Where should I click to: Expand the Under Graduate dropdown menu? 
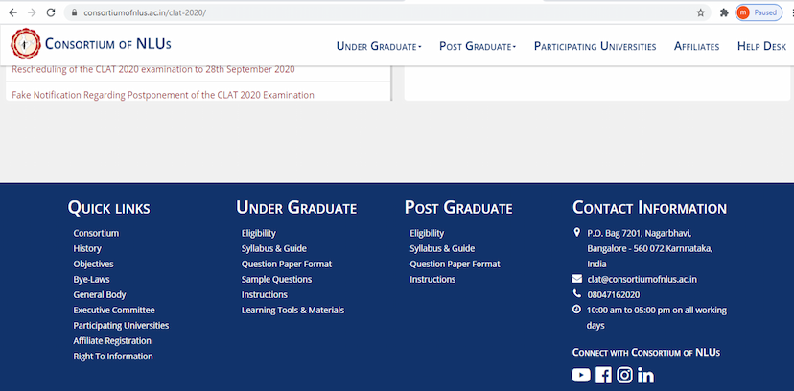click(x=378, y=46)
